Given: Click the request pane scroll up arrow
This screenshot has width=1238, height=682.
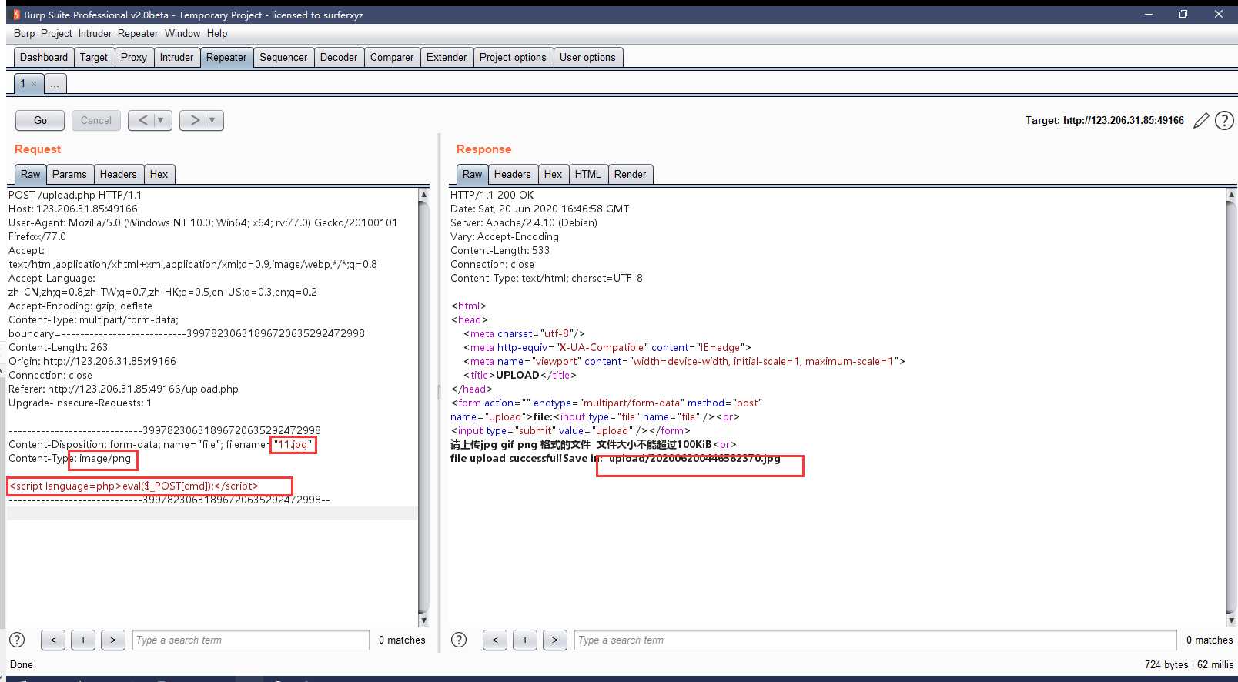Looking at the screenshot, I should click(423, 195).
